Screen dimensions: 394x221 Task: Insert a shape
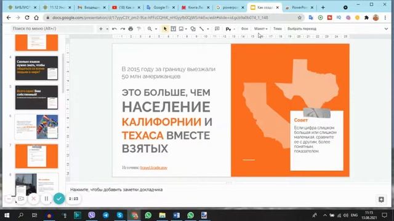[193, 29]
